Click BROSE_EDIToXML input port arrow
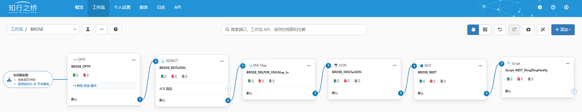 156,61
